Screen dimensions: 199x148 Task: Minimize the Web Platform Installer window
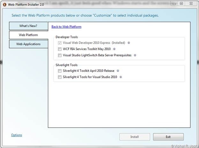coord(174,4)
